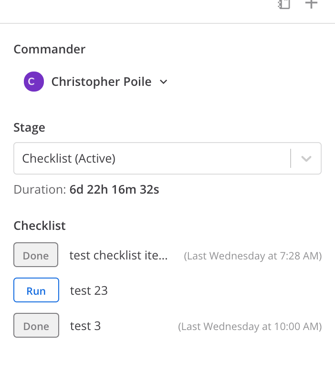Click the stage dropdown arrow
Viewport: 335px width, 372px height.
click(306, 158)
